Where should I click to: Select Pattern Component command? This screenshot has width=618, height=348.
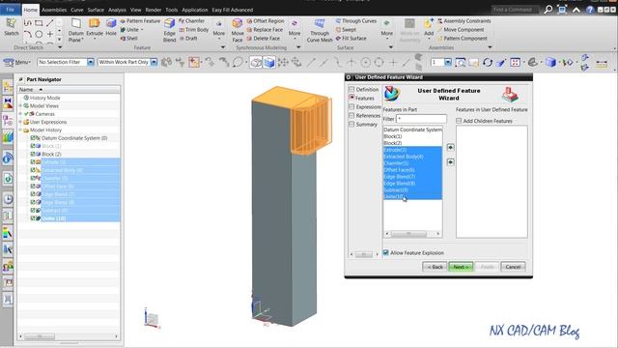coord(462,39)
